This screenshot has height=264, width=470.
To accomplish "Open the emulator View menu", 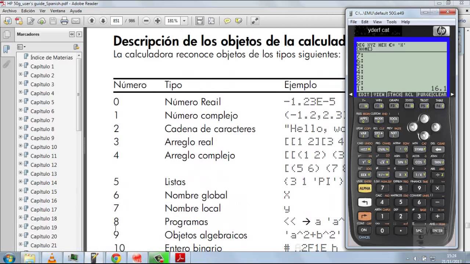I will (377, 22).
